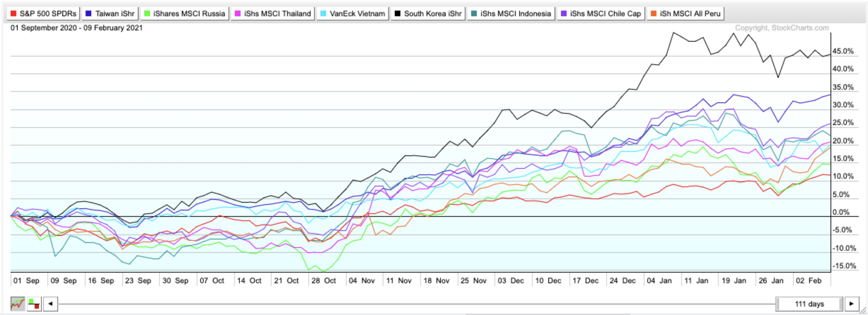Click the 10 Dec date label
Image resolution: width=868 pixels, height=315 pixels.
click(548, 281)
